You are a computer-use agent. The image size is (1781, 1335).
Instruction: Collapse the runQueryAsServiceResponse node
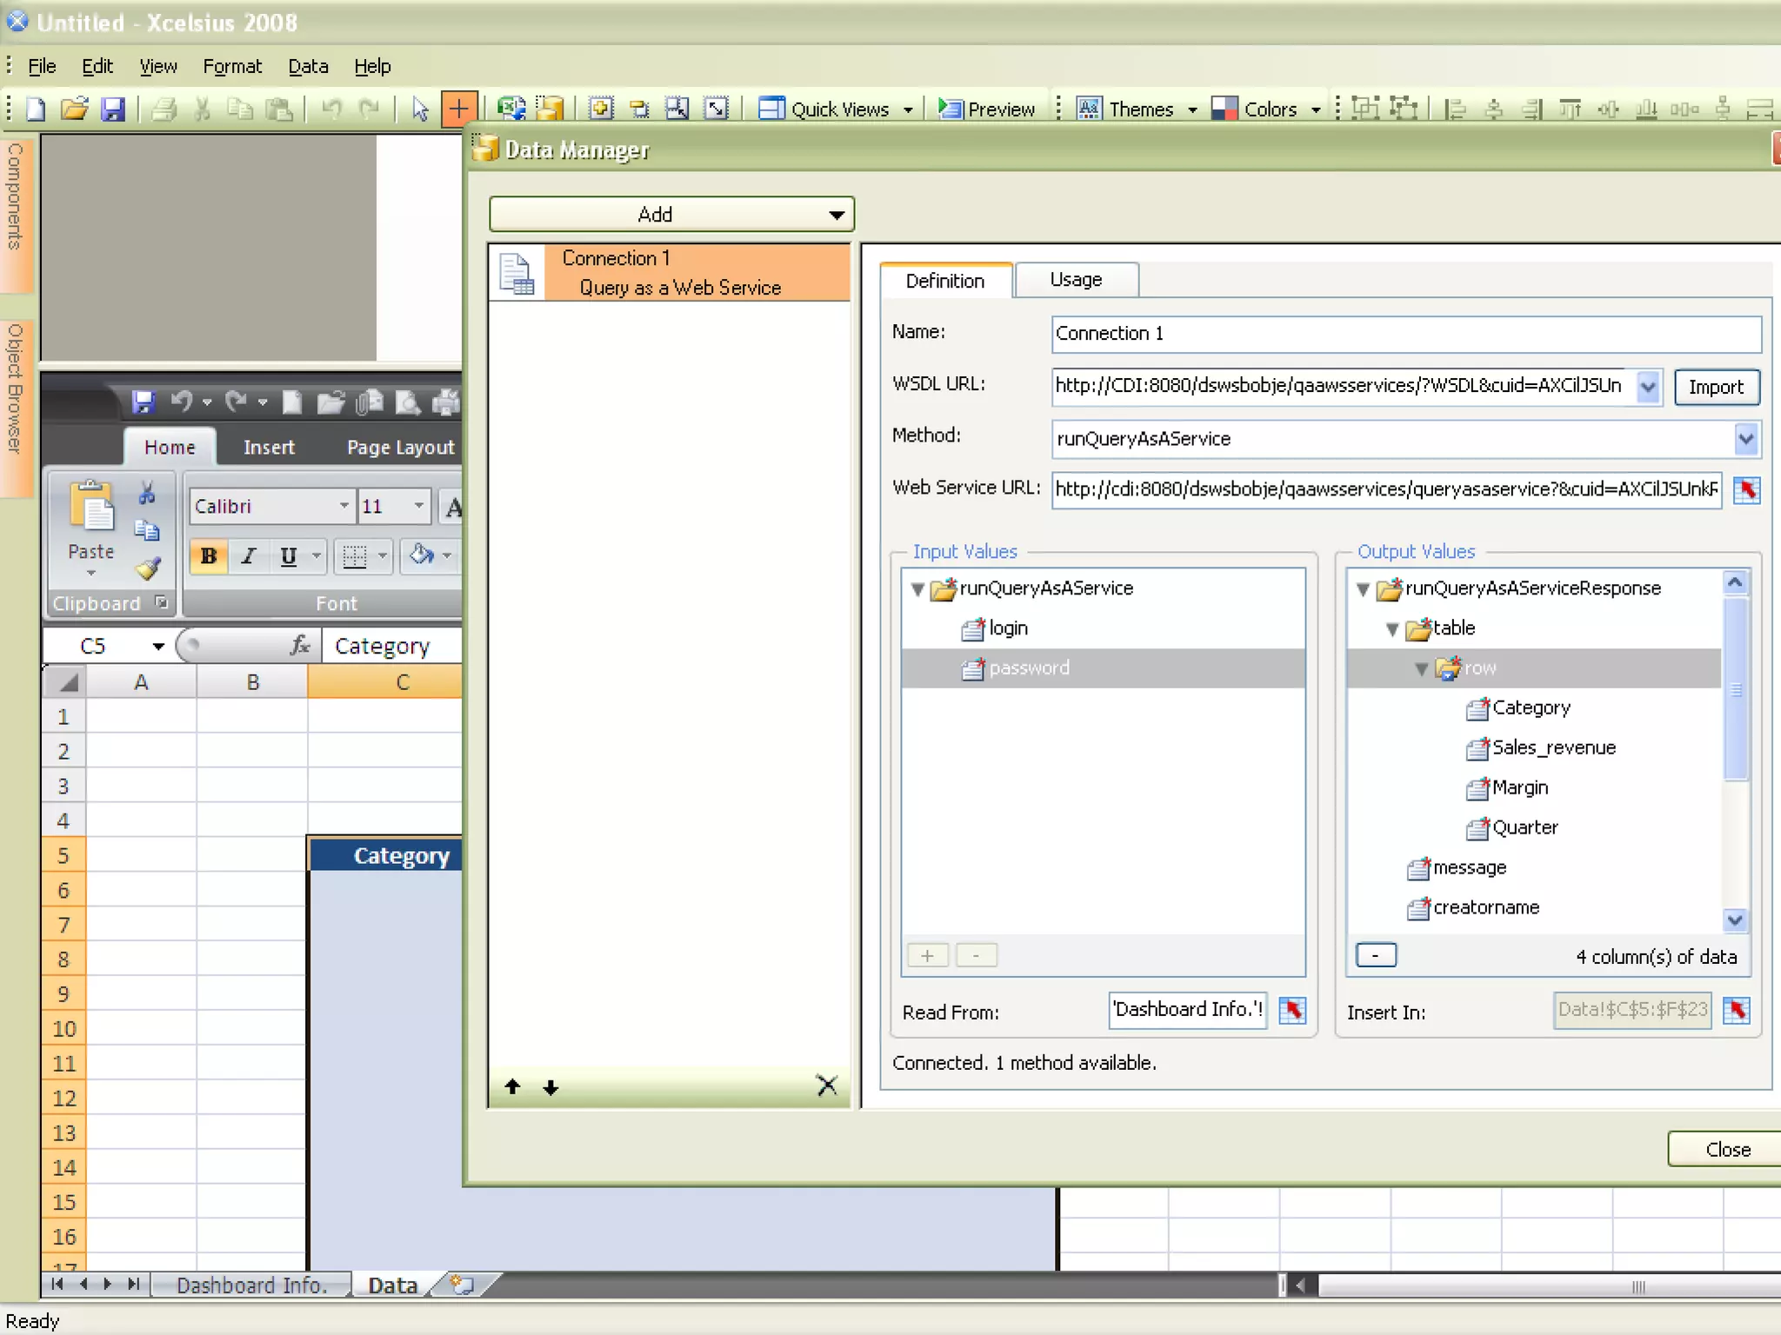coord(1364,589)
